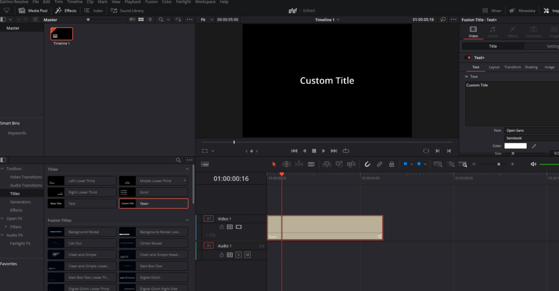Click the Insert Clip icon
Viewport: 559px width, 291px height.
point(326,164)
